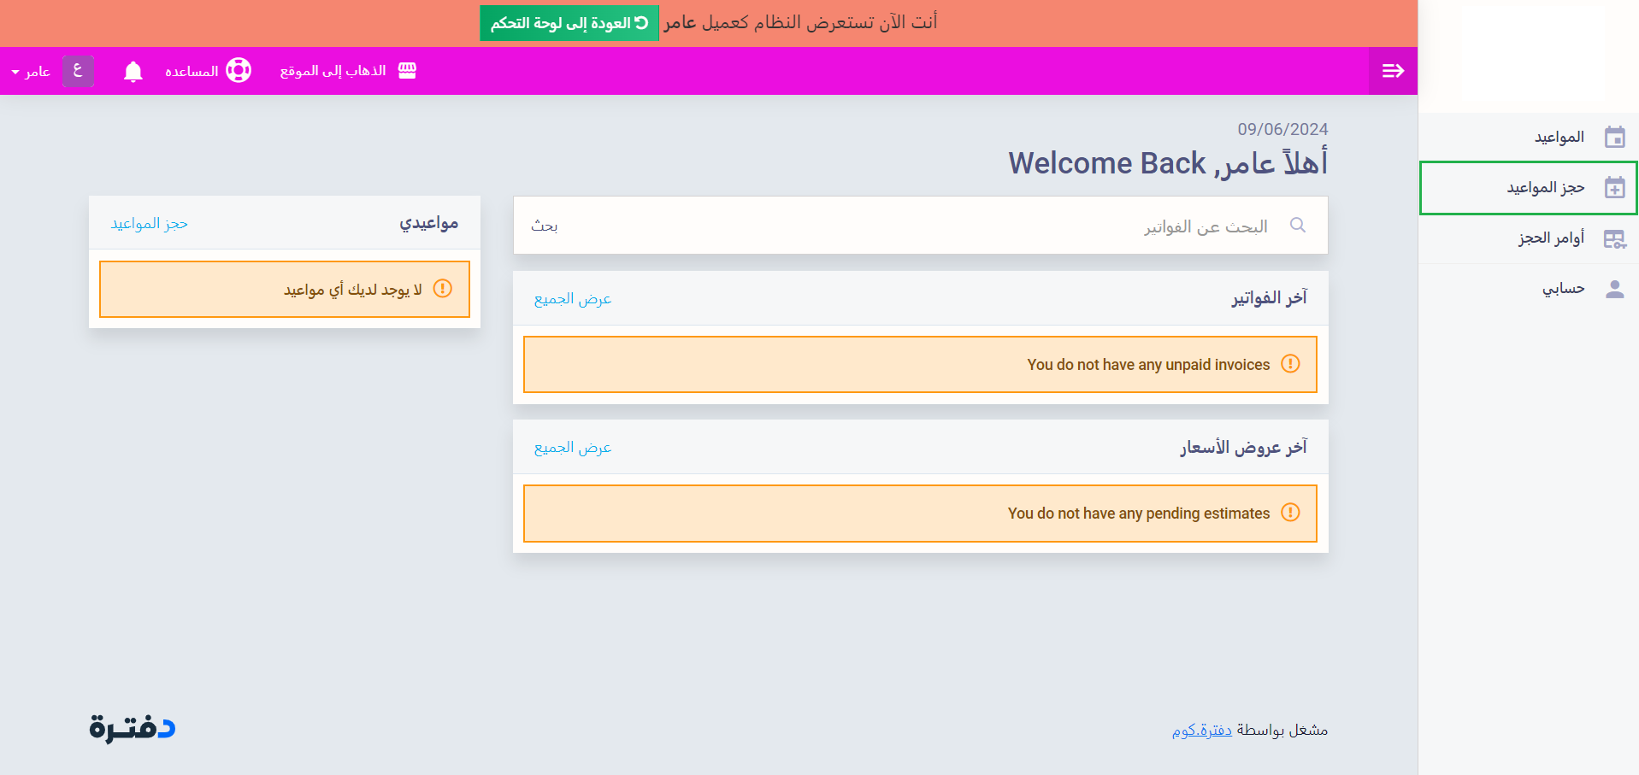Click عرض الجميع link for آخر عروض الأسعار
Screen dimensions: 1639x775
[x=572, y=448]
